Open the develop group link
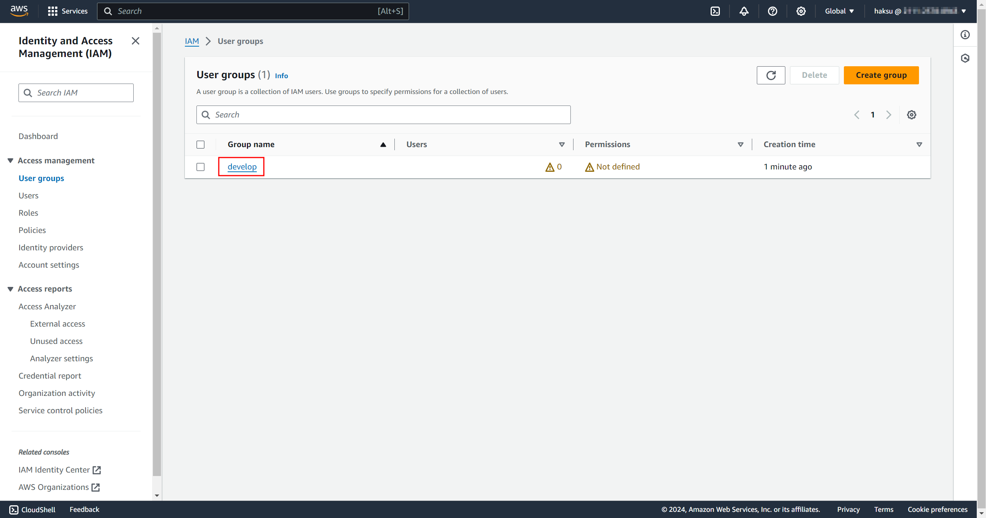 [242, 167]
